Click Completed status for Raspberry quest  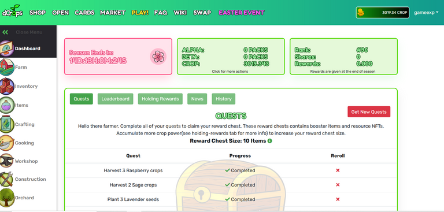(240, 170)
